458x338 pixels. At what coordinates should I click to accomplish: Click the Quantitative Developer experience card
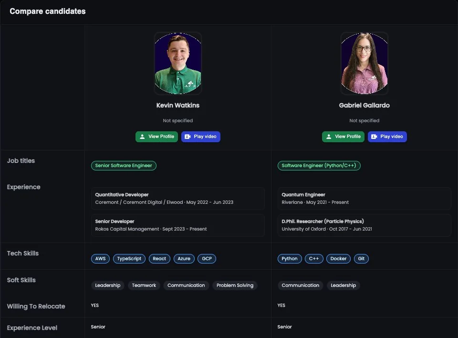[x=178, y=199]
